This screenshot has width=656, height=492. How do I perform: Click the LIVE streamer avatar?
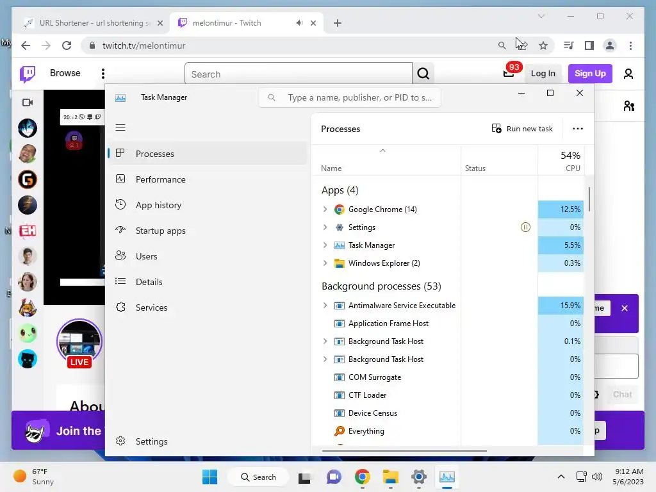click(79, 342)
